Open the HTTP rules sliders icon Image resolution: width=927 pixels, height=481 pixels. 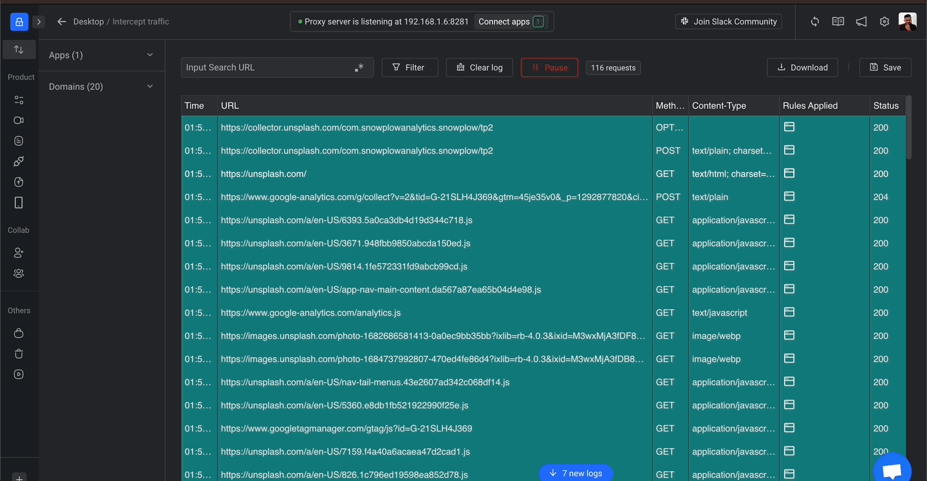(x=19, y=100)
